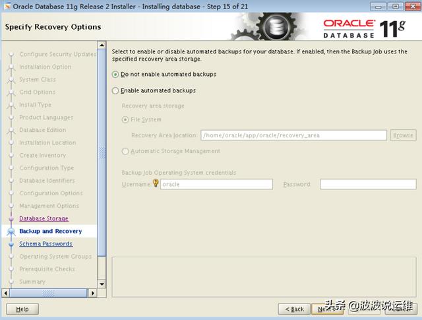This screenshot has height=320, width=422.
Task: Click the Username field containing oracle
Action: click(x=216, y=184)
